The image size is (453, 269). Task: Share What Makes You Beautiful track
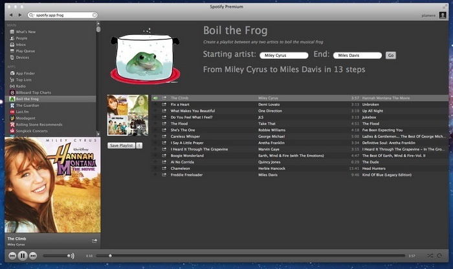click(x=164, y=111)
